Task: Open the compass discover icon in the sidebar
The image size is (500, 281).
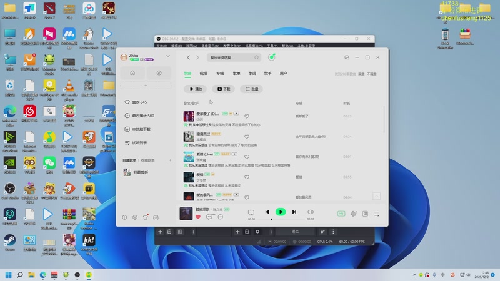Action: [159, 73]
